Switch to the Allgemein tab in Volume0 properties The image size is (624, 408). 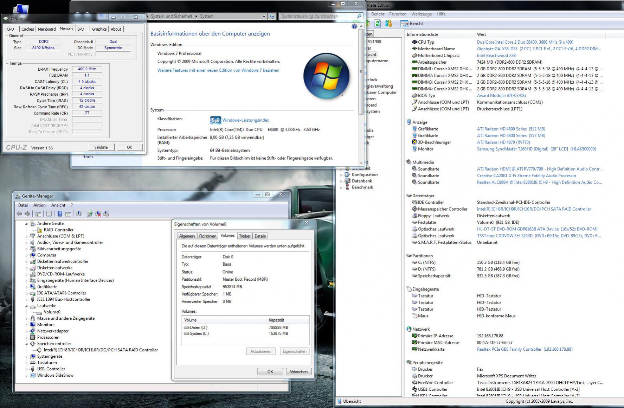point(187,236)
